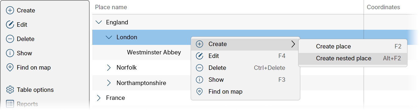Viewport: 419px width, 110px height.
Task: Choose Delete in the context menu
Action: pyautogui.click(x=245, y=68)
